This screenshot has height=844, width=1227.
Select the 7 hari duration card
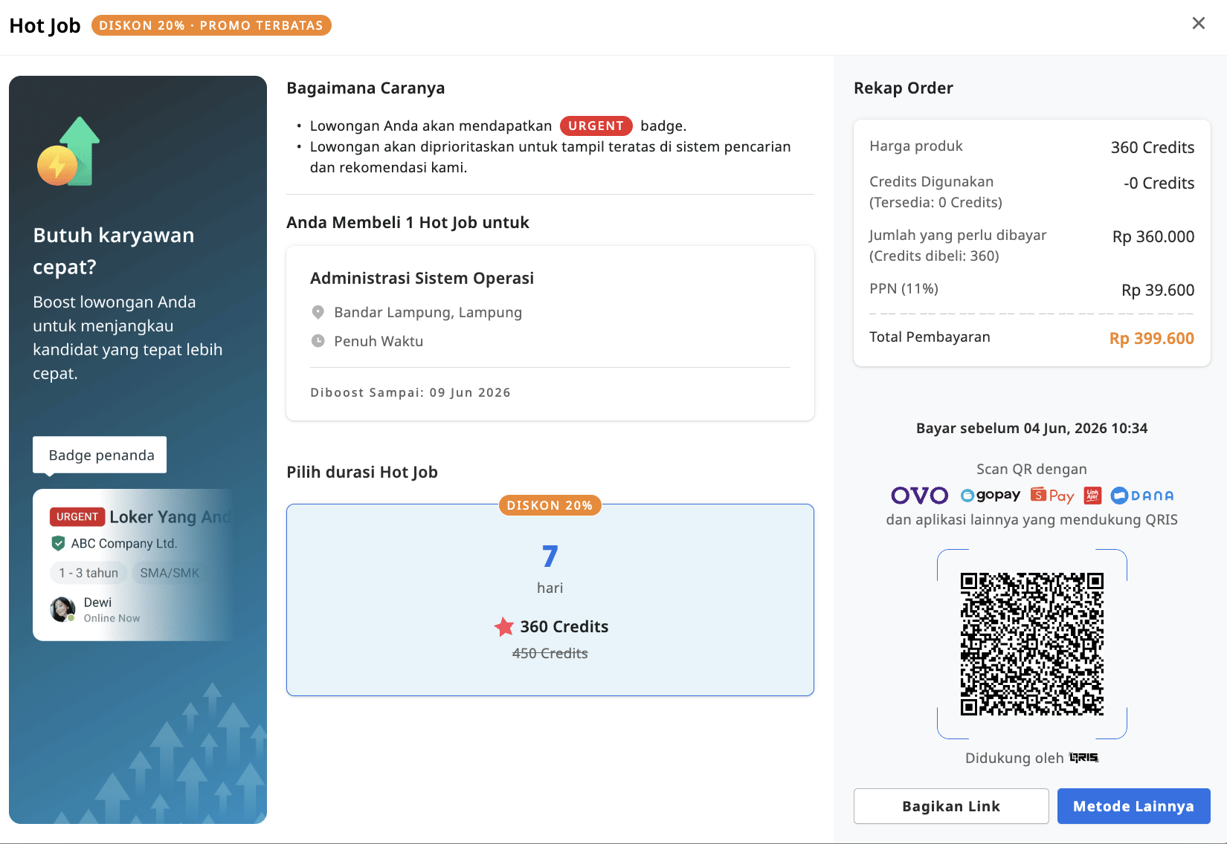click(550, 600)
